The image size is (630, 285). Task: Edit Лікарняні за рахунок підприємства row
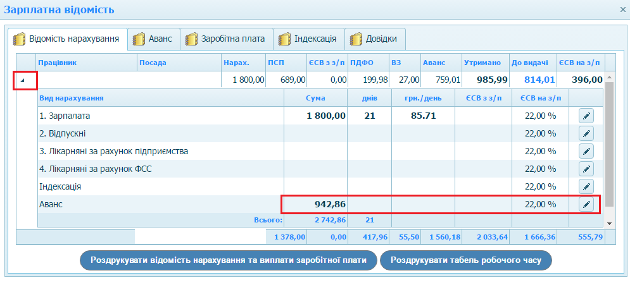586,152
